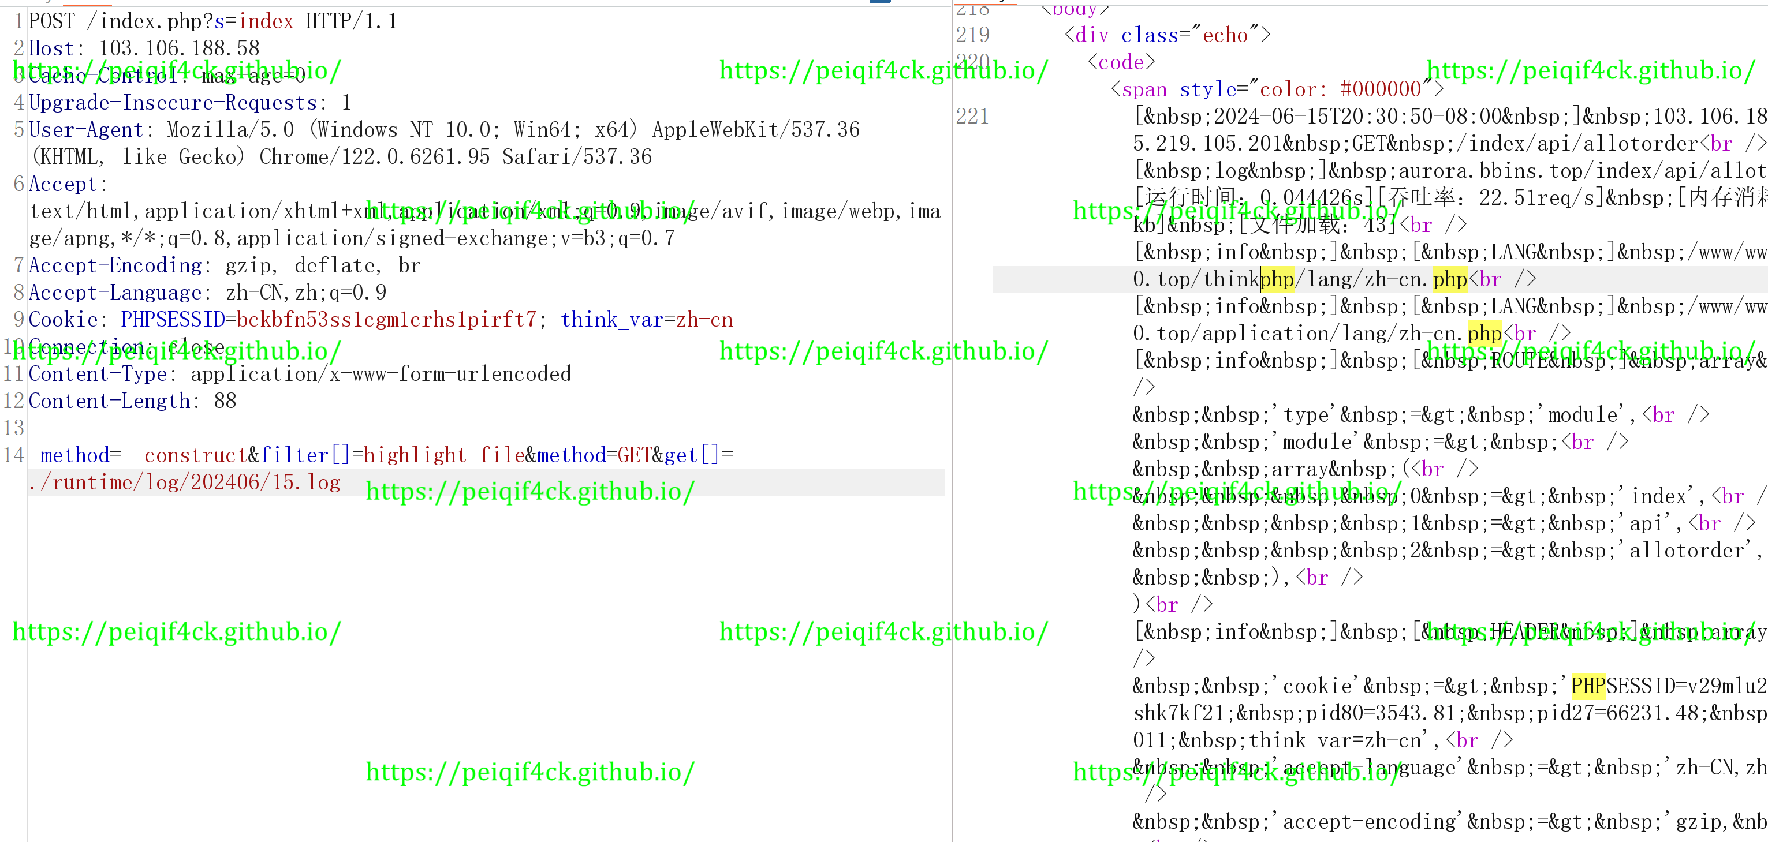Select the Host: 103.106.188.58 header

[144, 48]
